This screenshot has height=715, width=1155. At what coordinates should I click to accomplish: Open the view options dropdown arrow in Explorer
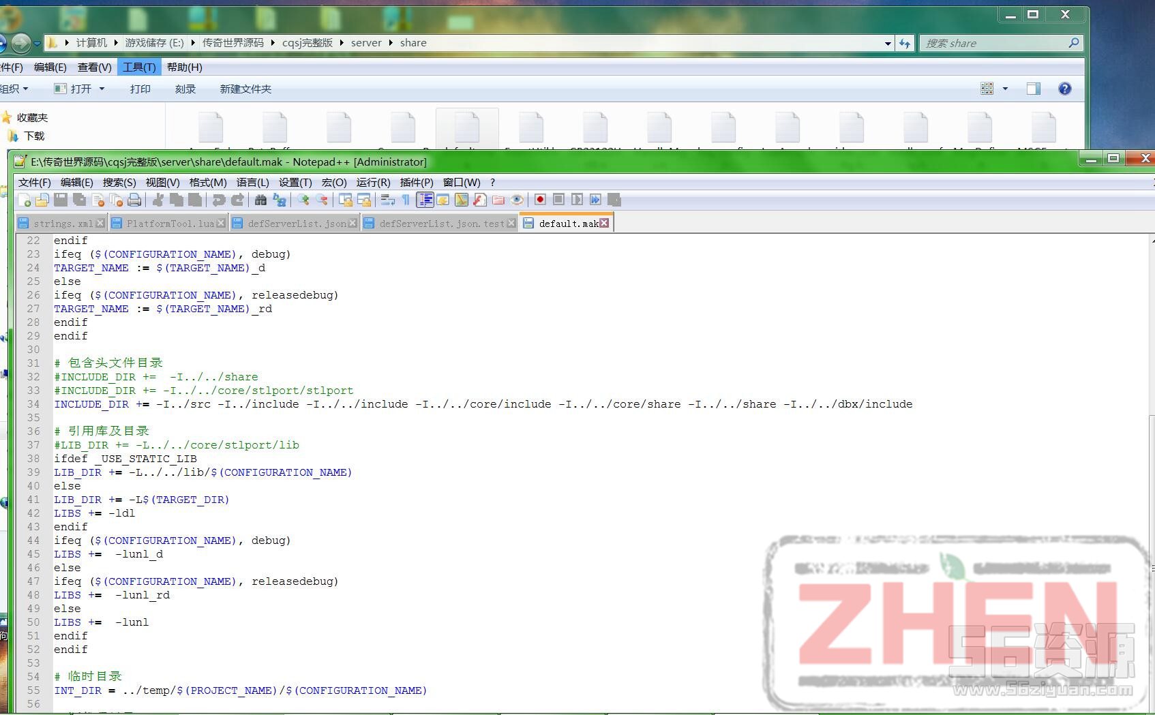pyautogui.click(x=1005, y=89)
